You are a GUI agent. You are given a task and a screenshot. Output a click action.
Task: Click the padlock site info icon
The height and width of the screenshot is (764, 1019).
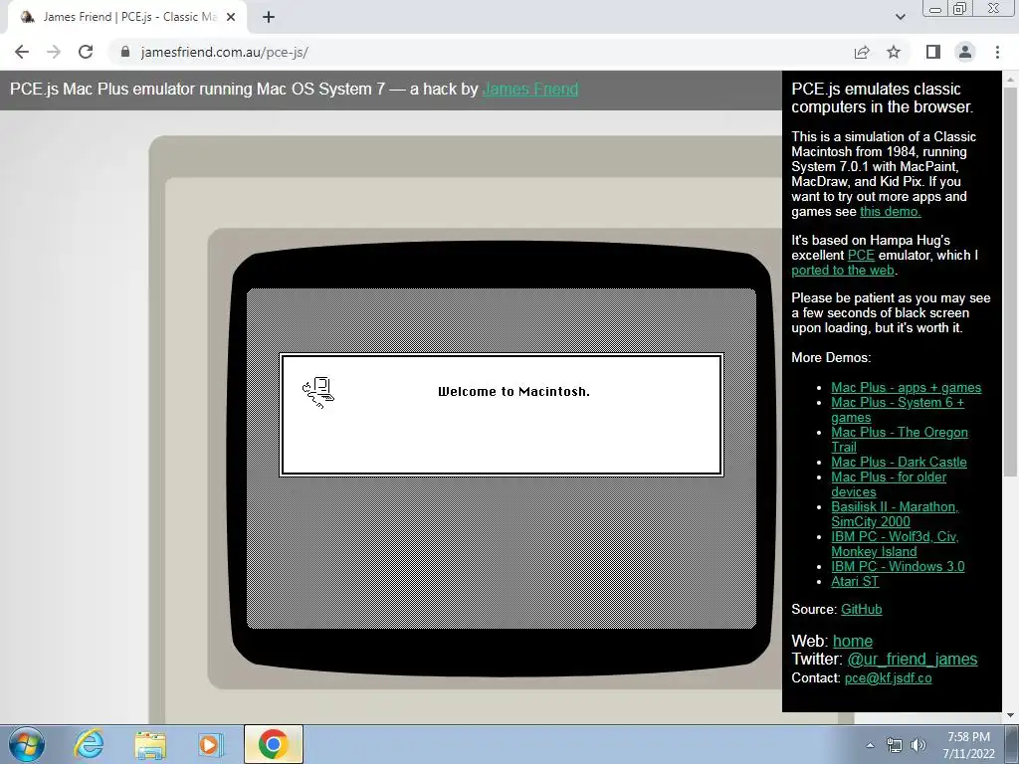[x=125, y=52]
